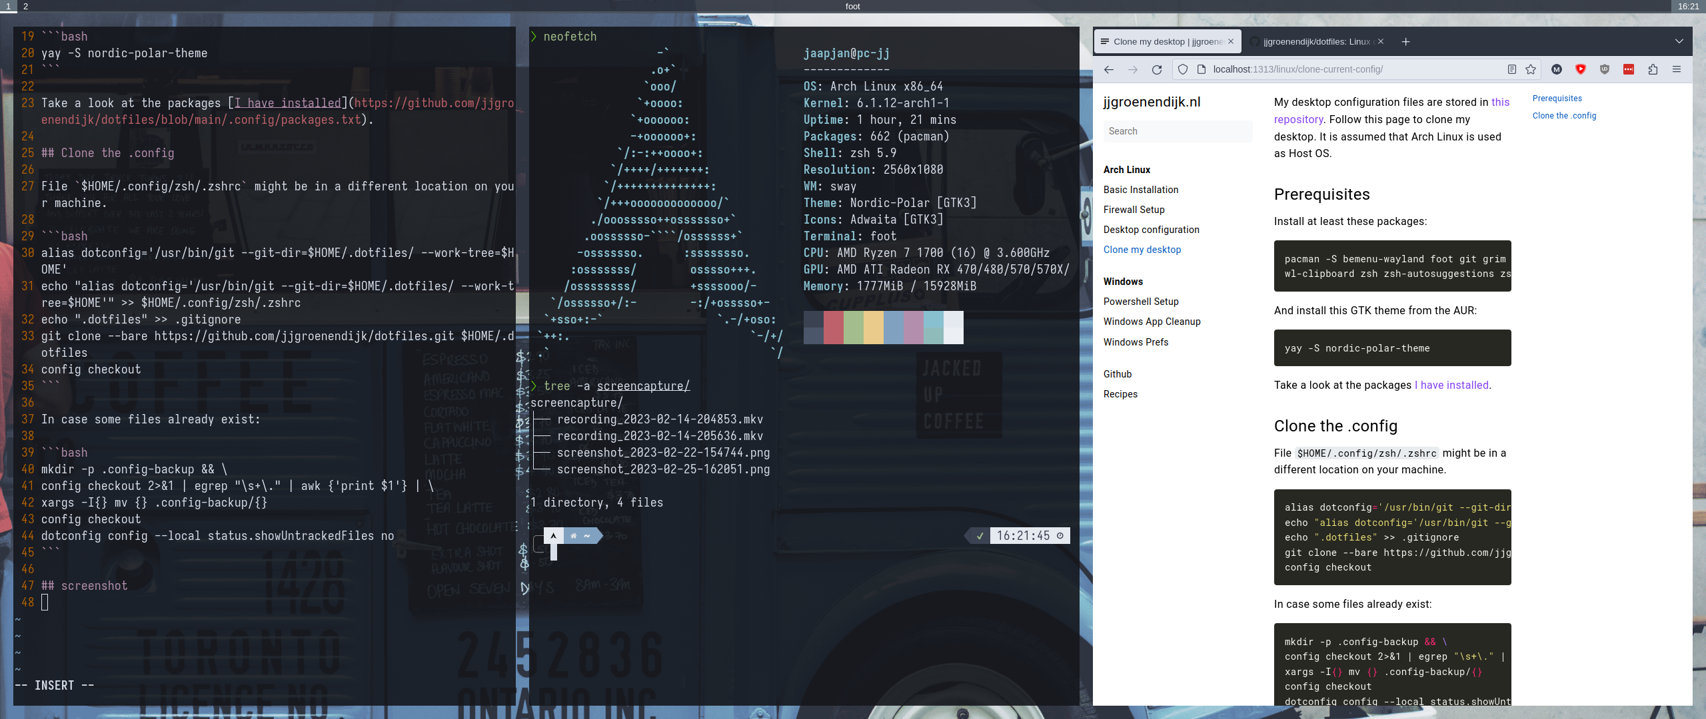Click the red swatch in neofetch palette

tap(834, 327)
